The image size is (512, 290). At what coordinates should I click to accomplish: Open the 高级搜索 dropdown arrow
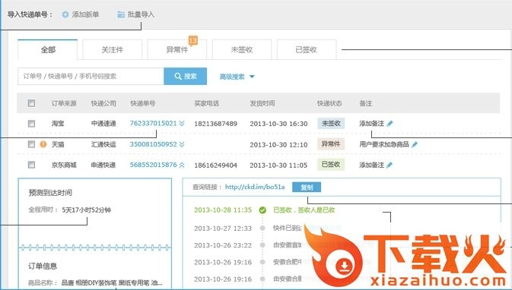(x=252, y=77)
